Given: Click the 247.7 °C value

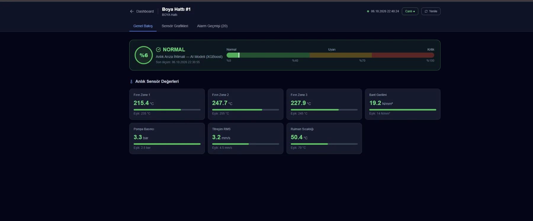Looking at the screenshot, I should coord(222,103).
